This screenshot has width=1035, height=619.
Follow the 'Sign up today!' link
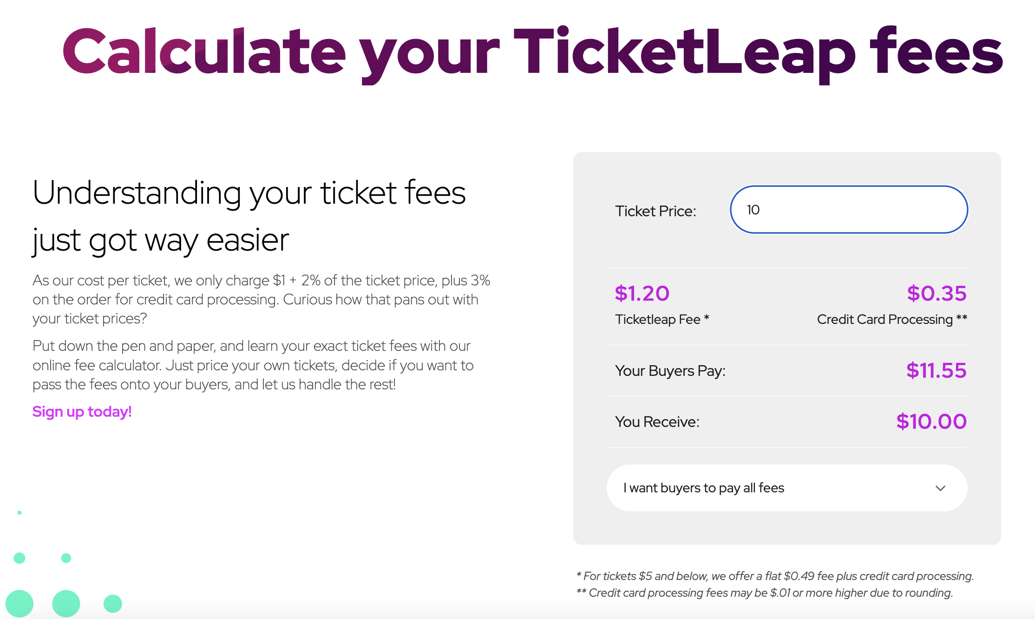point(82,412)
